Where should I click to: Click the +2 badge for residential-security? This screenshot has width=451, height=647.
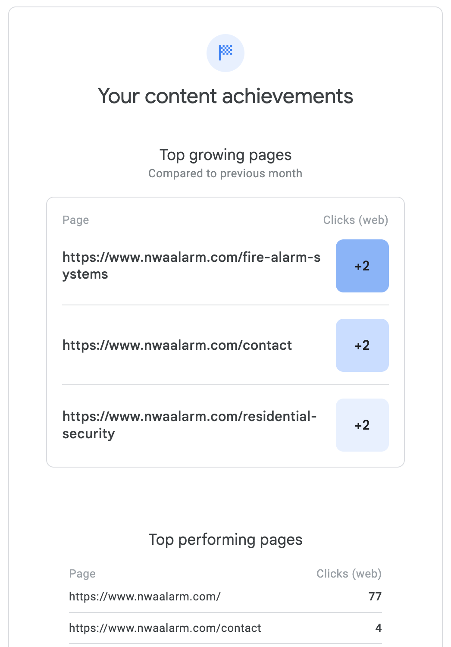pos(362,425)
